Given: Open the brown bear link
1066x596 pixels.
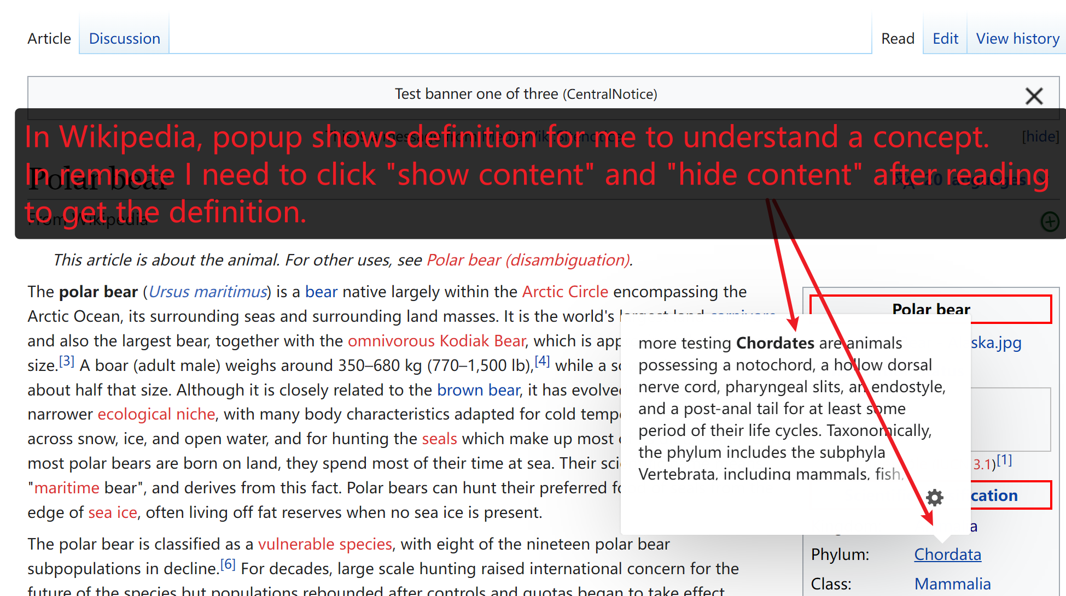Looking at the screenshot, I should pos(479,390).
